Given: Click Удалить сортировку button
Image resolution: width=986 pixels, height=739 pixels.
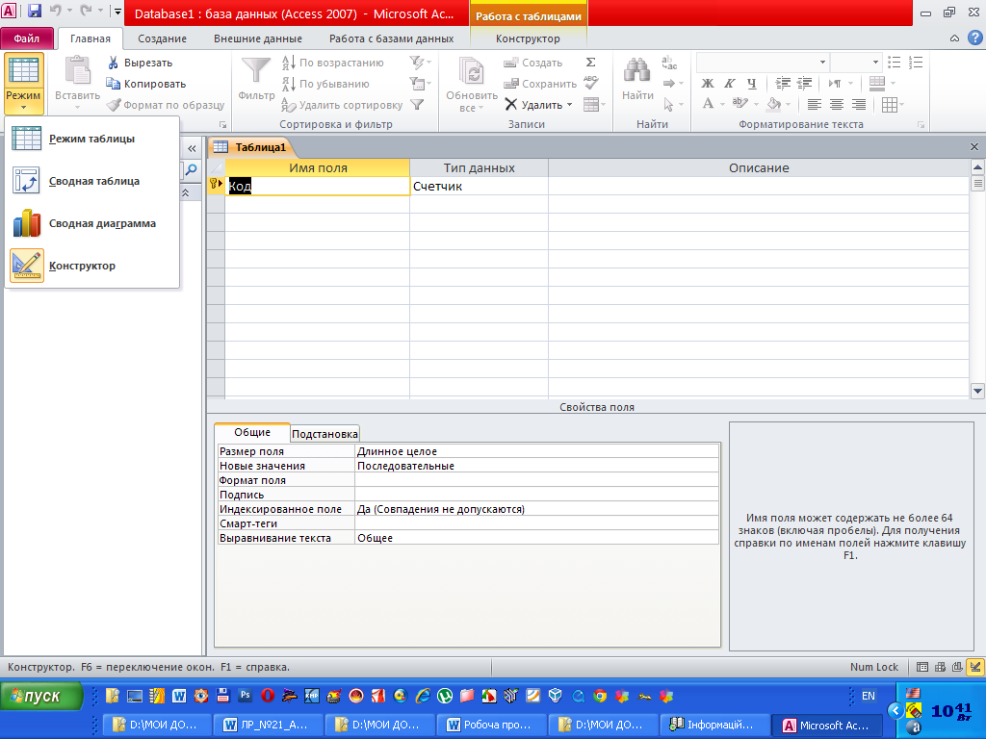Looking at the screenshot, I should [x=342, y=105].
